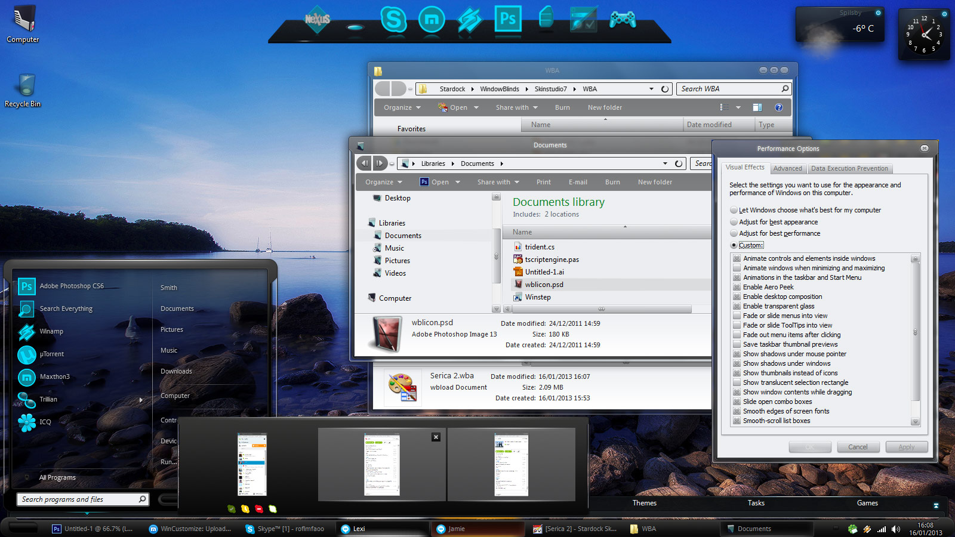This screenshot has width=955, height=537.
Task: Expand Trillian submenu arrow in Start menu
Action: 141,400
